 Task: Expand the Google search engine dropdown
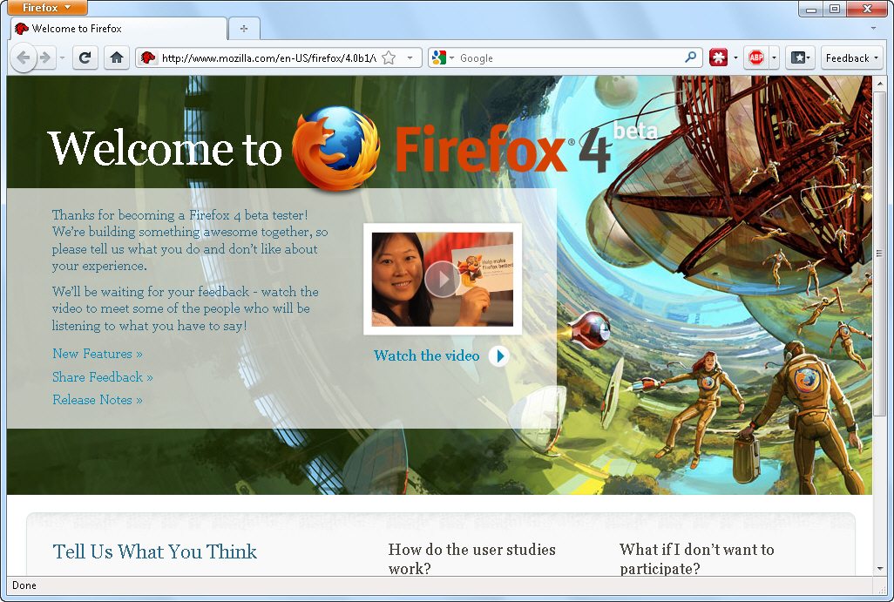click(x=443, y=58)
